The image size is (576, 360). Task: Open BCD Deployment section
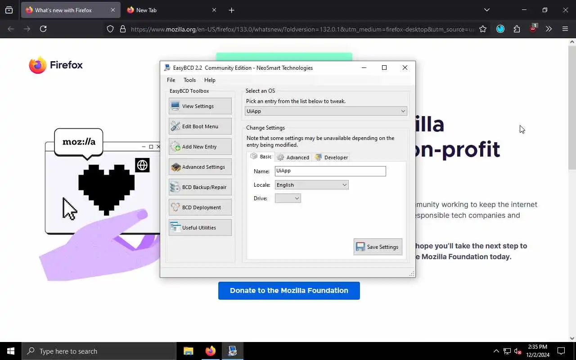tap(200, 207)
